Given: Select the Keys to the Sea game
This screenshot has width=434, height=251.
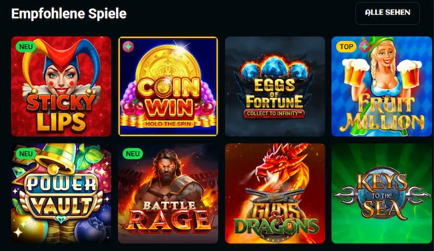Looking at the screenshot, I should pyautogui.click(x=382, y=193).
